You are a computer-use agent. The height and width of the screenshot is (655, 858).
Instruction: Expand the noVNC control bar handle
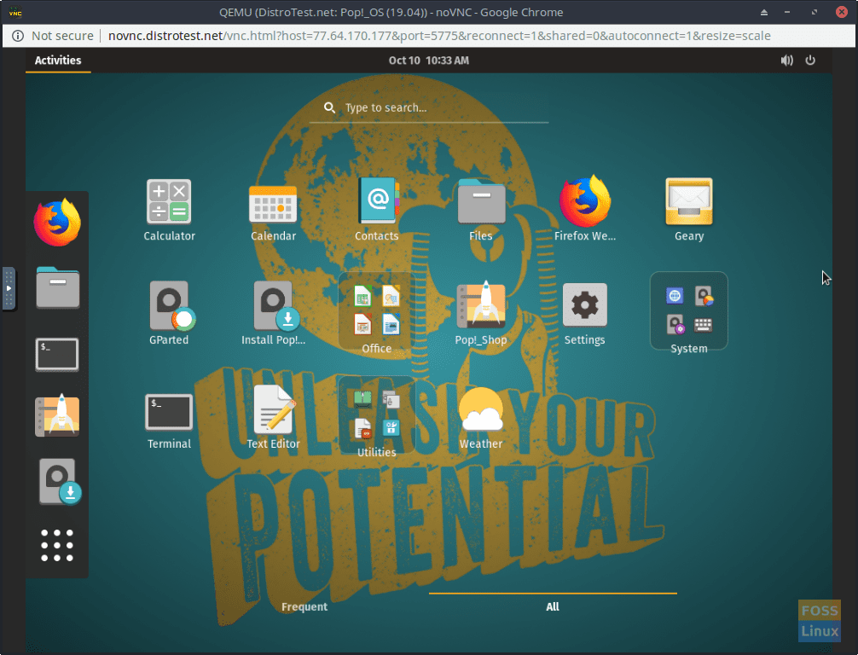(x=9, y=288)
